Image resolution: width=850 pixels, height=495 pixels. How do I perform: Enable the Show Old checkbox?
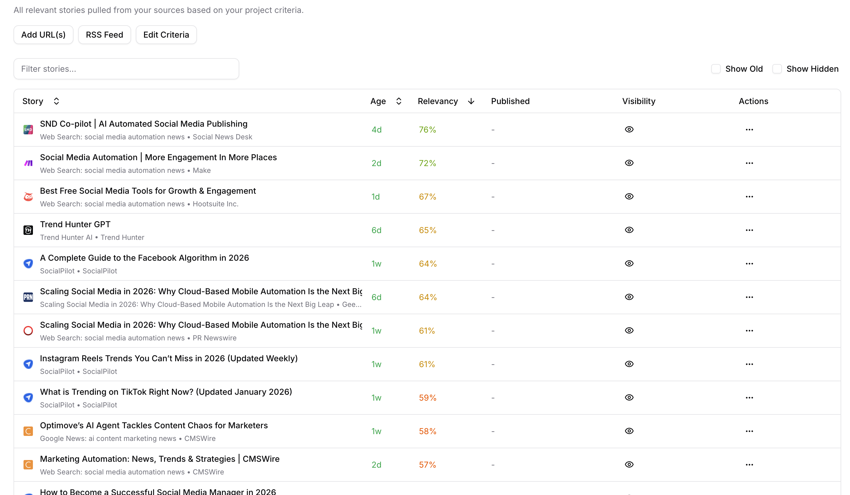point(716,69)
